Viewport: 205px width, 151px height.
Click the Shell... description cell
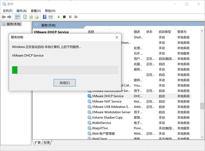point(138,37)
